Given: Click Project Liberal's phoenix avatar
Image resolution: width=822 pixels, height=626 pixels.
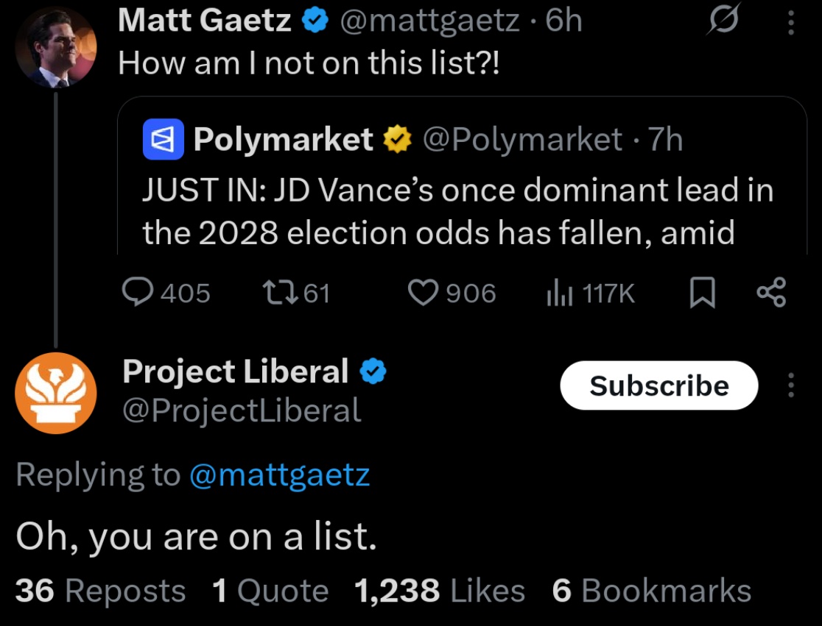Looking at the screenshot, I should tap(56, 393).
